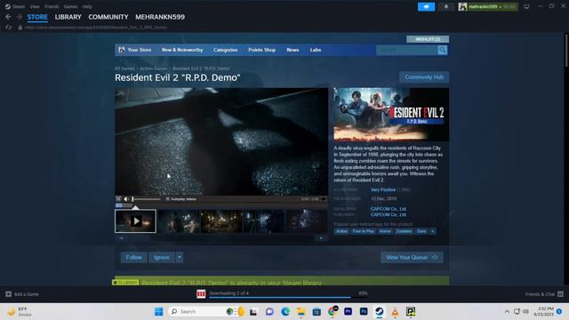Image resolution: width=569 pixels, height=320 pixels.
Task: Click the red download manager icon
Action: pos(201,294)
